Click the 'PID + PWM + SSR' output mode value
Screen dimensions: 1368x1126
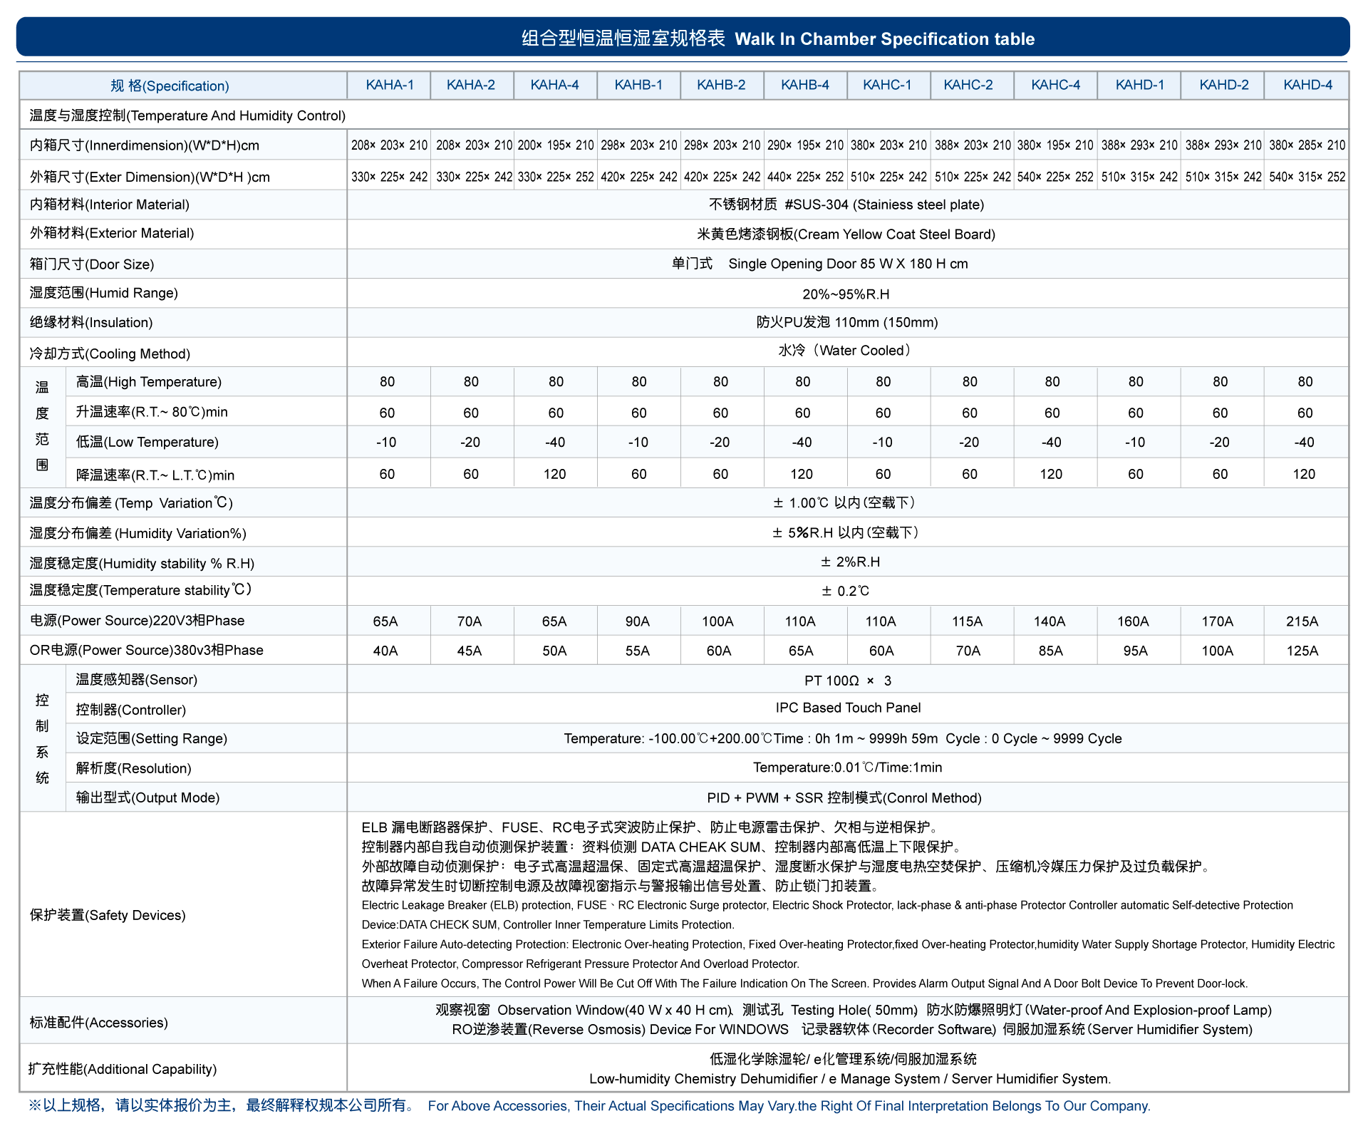click(x=844, y=798)
